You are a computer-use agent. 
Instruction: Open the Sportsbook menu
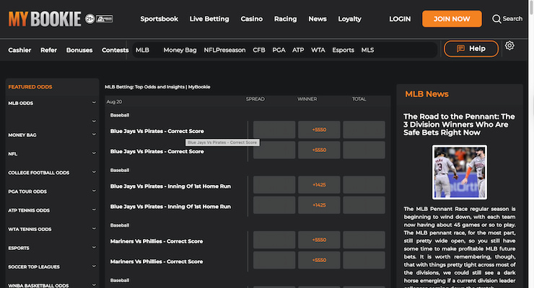point(159,19)
